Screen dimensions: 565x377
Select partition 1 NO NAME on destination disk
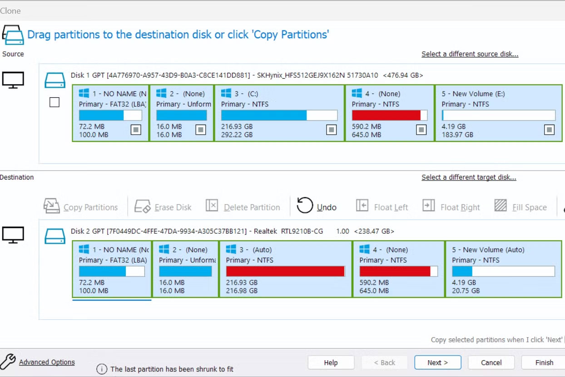111,268
